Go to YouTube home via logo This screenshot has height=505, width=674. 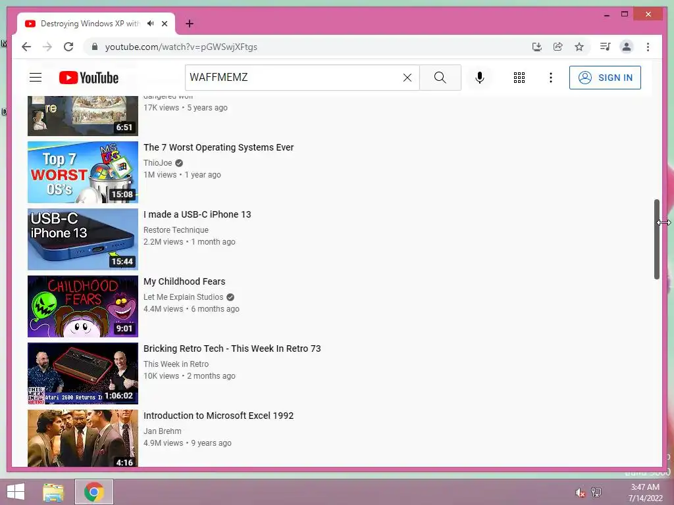(x=89, y=78)
